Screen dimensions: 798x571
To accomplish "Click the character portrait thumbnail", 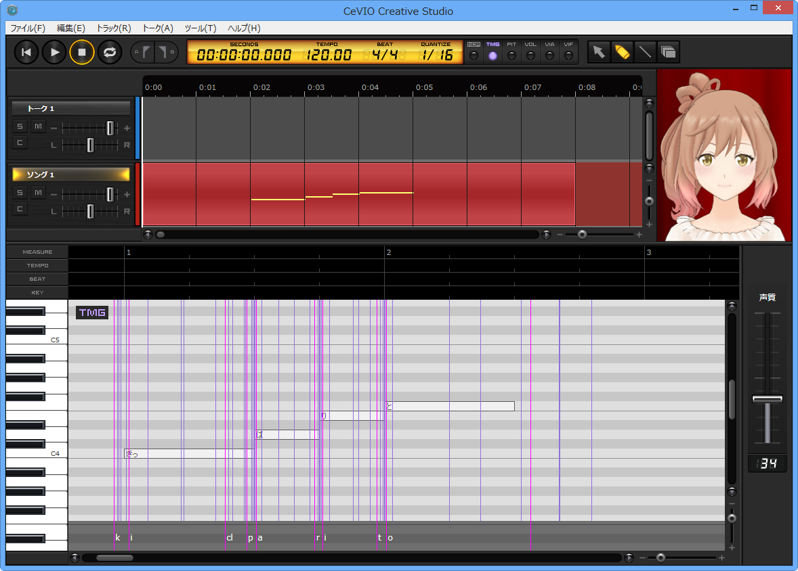I will [x=724, y=155].
